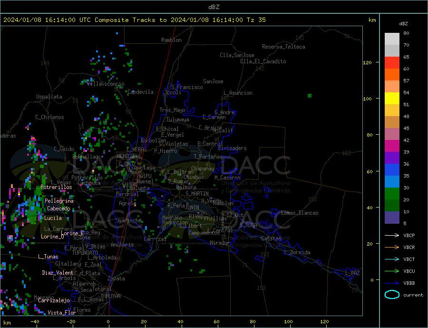Click isolated green echo east of L_Asuncion
The image size is (428, 328).
310,96
